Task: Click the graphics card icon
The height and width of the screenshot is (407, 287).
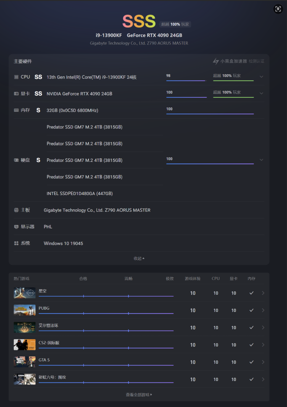Action: click(16, 94)
